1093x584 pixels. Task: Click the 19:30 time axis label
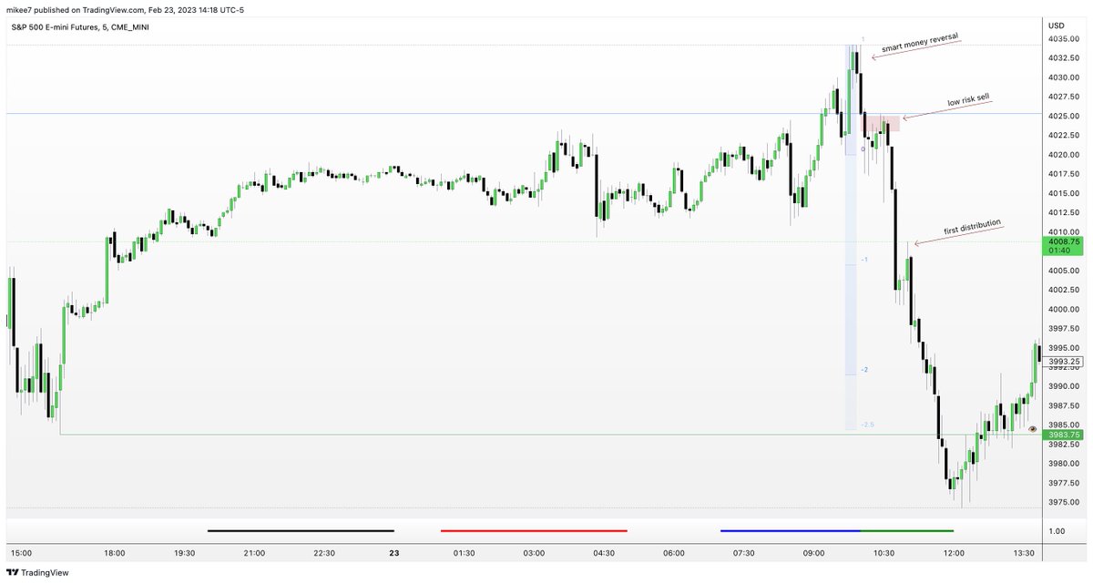185,553
